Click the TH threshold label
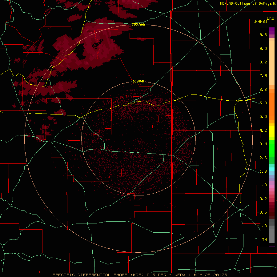 pyautogui.click(x=264, y=240)
